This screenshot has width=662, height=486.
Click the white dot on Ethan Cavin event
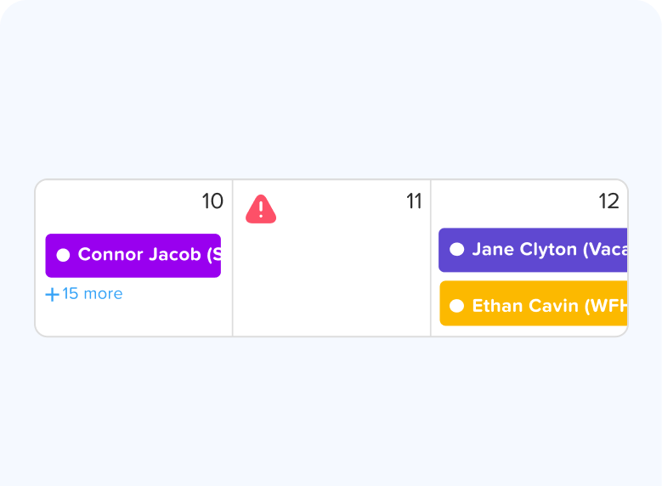pyautogui.click(x=456, y=305)
